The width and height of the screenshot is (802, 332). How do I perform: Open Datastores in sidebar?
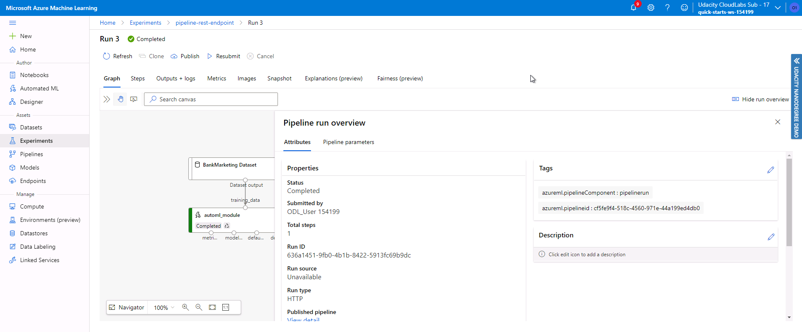(44, 233)
